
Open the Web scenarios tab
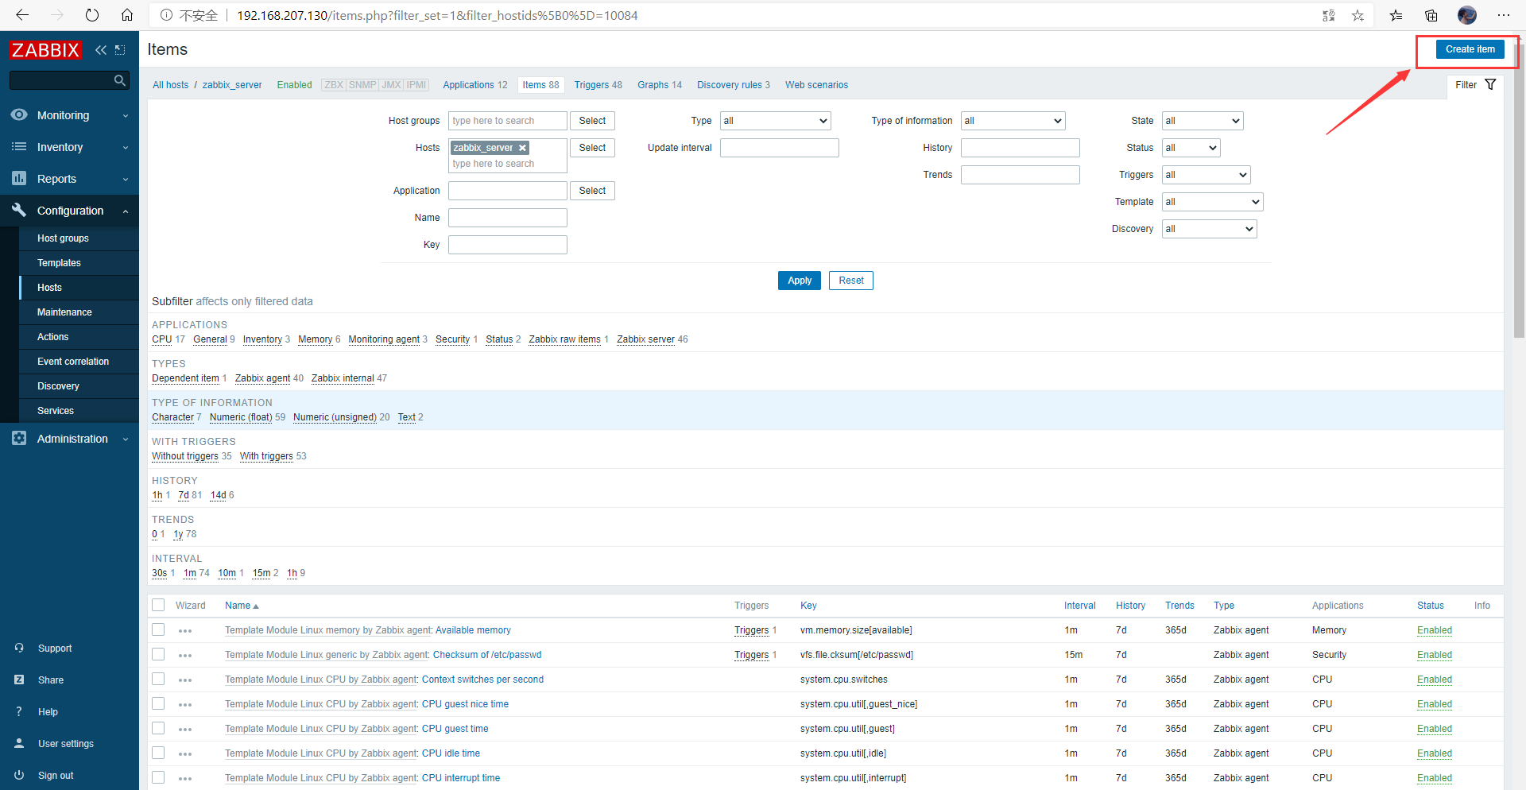(816, 85)
